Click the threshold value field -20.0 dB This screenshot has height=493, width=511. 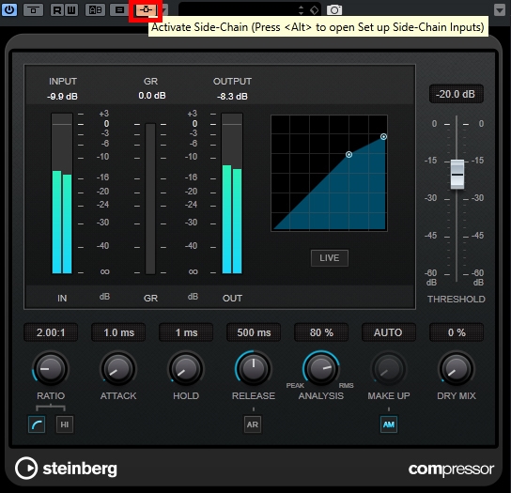(x=456, y=94)
